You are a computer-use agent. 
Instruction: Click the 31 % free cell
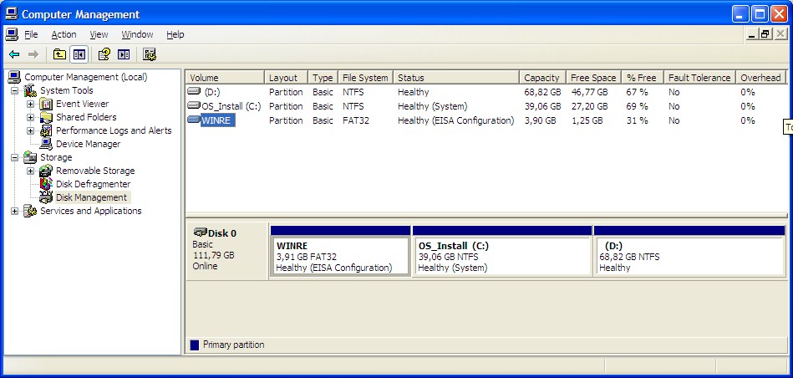click(638, 120)
